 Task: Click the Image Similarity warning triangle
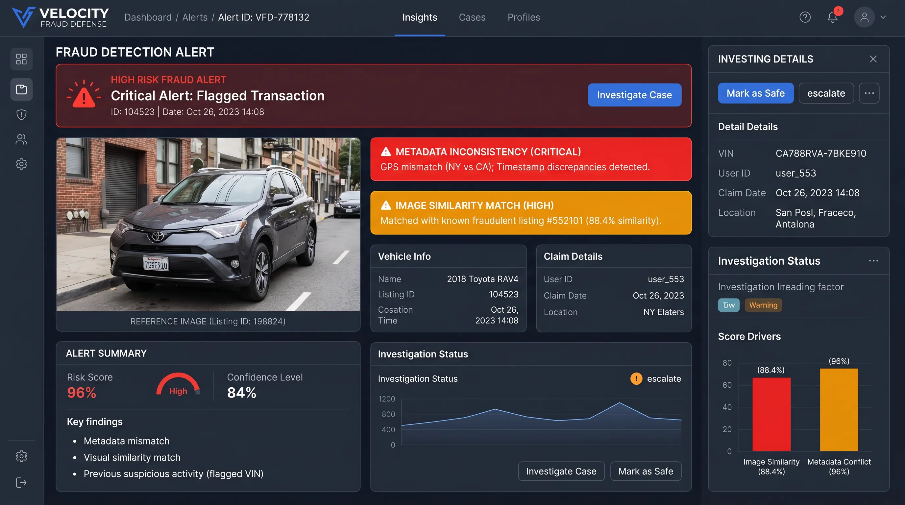click(x=386, y=205)
